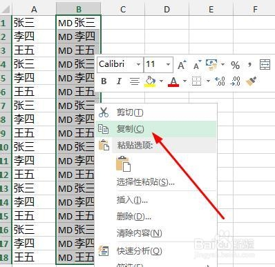Viewport: 275px width, 267px height.
Task: Select 复制(C) in the context menu
Action: coord(156,129)
